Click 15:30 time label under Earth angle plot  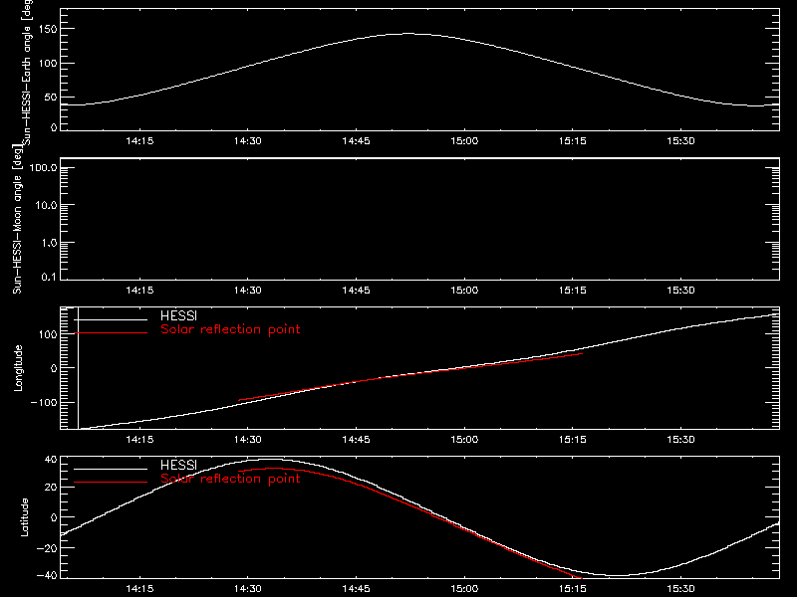[x=680, y=140]
